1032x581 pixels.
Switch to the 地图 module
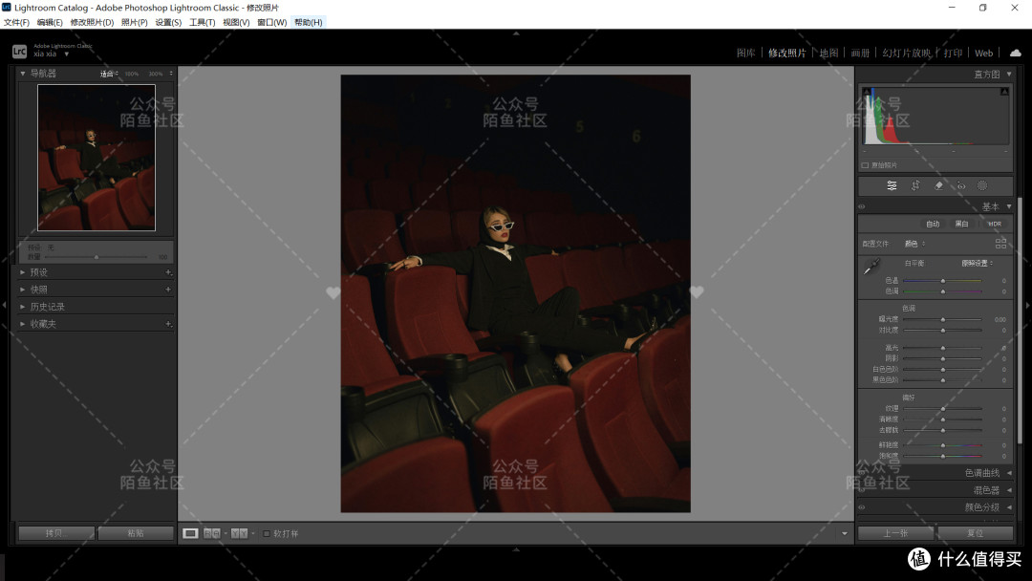click(x=828, y=53)
